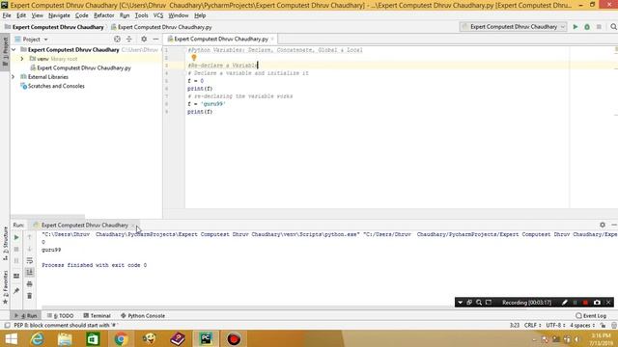This screenshot has width=618, height=347.
Task: Open Google Chrome from the taskbar
Action: [121, 338]
